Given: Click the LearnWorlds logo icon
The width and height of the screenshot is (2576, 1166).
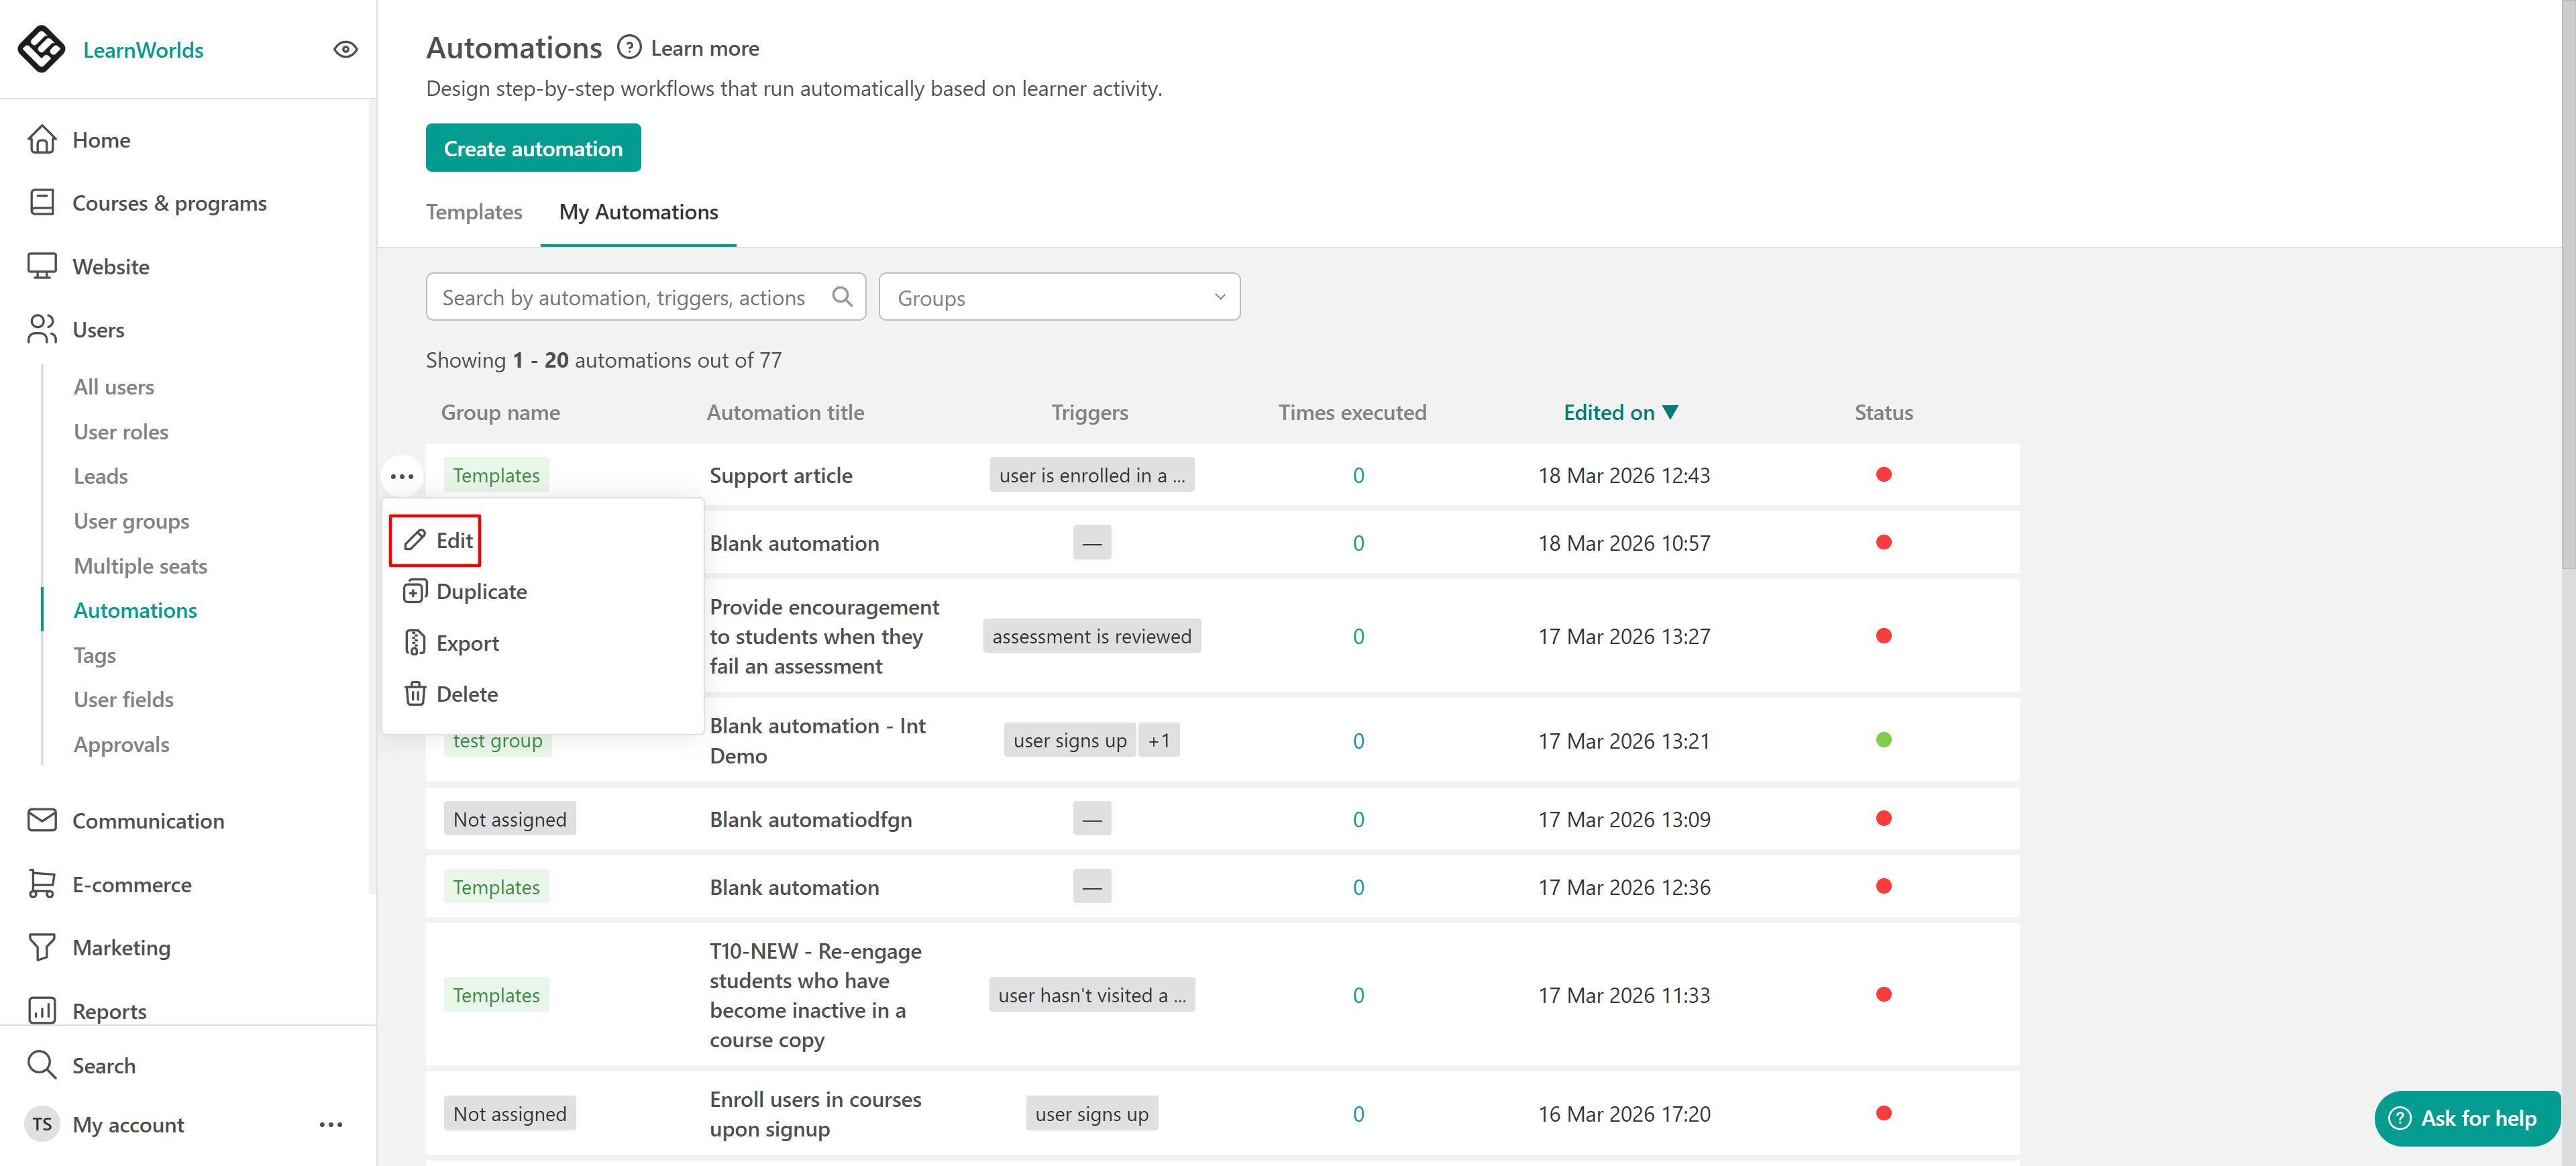Looking at the screenshot, I should (x=41, y=49).
